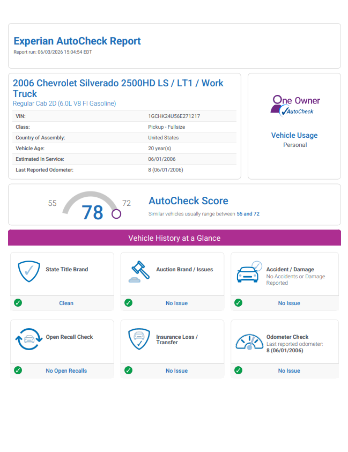Click the 55 and 72 range text
The image size is (348, 452).
coord(248,213)
